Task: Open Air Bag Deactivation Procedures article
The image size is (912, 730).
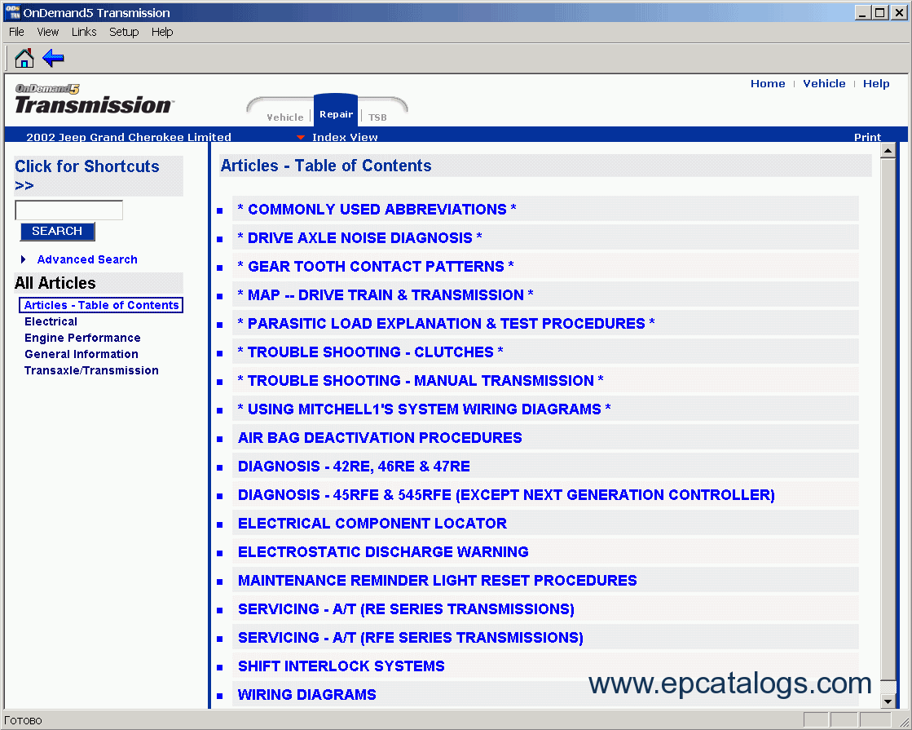Action: coord(380,437)
